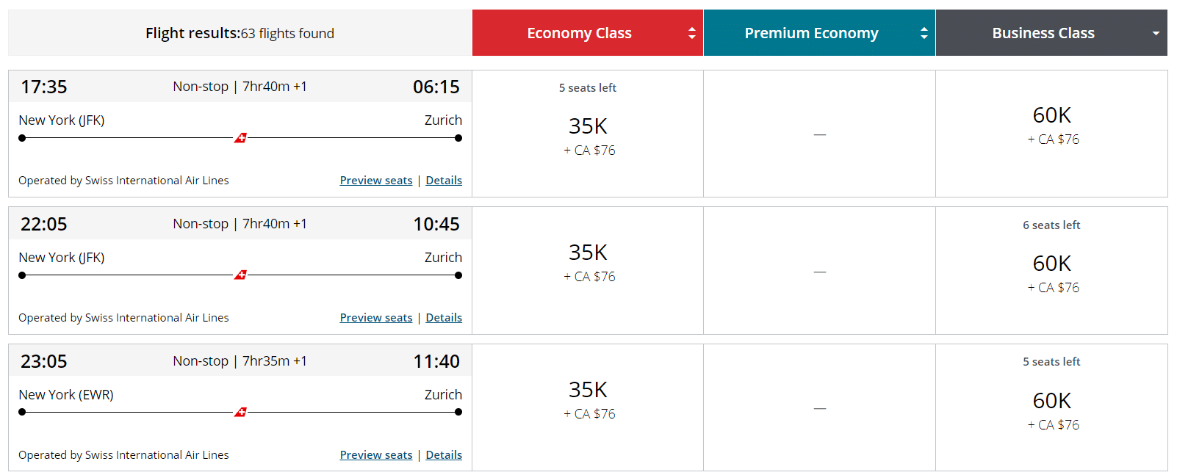Preview seats for the 17:35 flight

pos(376,181)
